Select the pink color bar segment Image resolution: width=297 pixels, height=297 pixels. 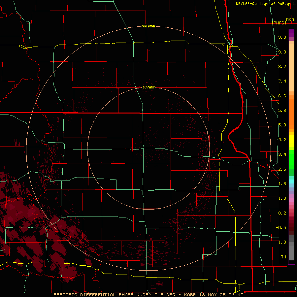291,200
